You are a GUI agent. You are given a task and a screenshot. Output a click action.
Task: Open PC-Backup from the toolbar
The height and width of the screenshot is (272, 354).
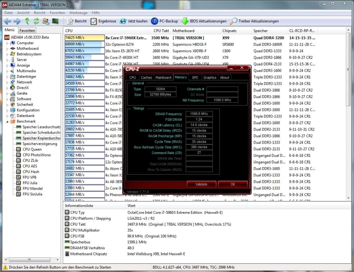tap(164, 21)
